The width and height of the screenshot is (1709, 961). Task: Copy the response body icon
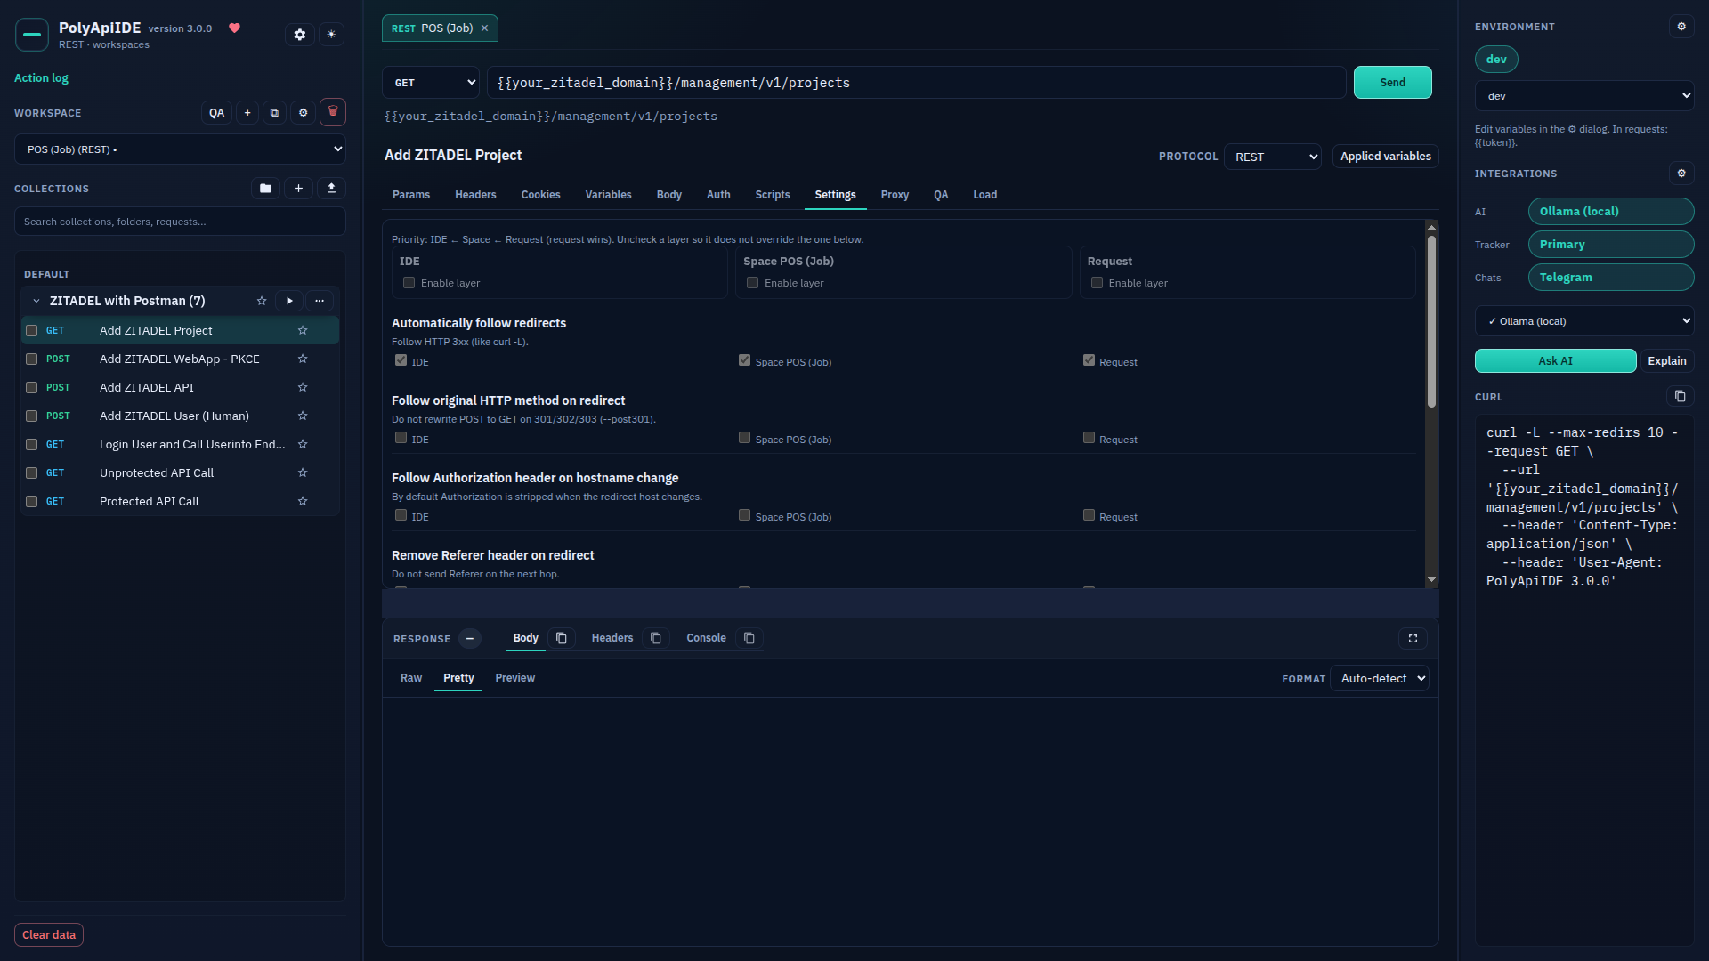tap(562, 638)
